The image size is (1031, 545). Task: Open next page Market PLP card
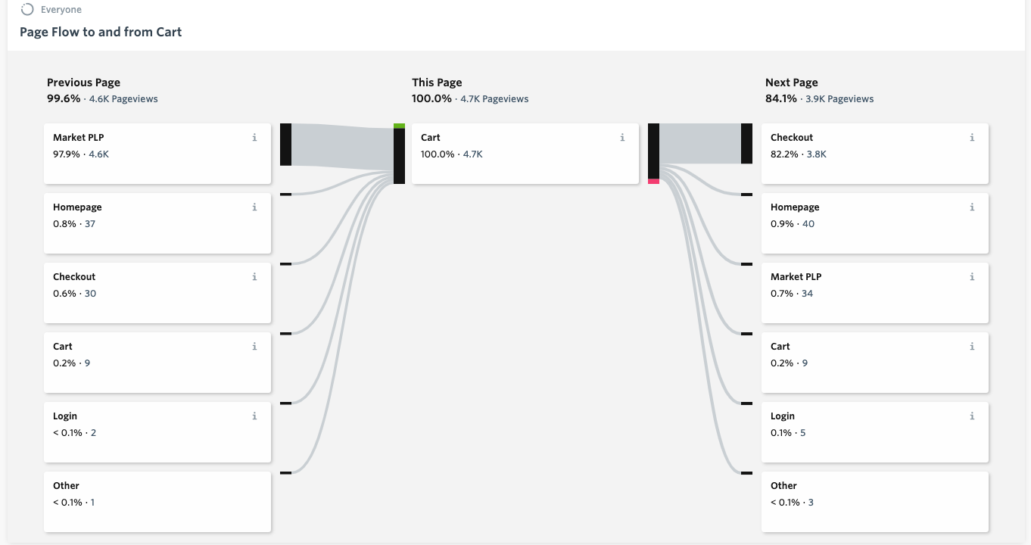(x=875, y=293)
